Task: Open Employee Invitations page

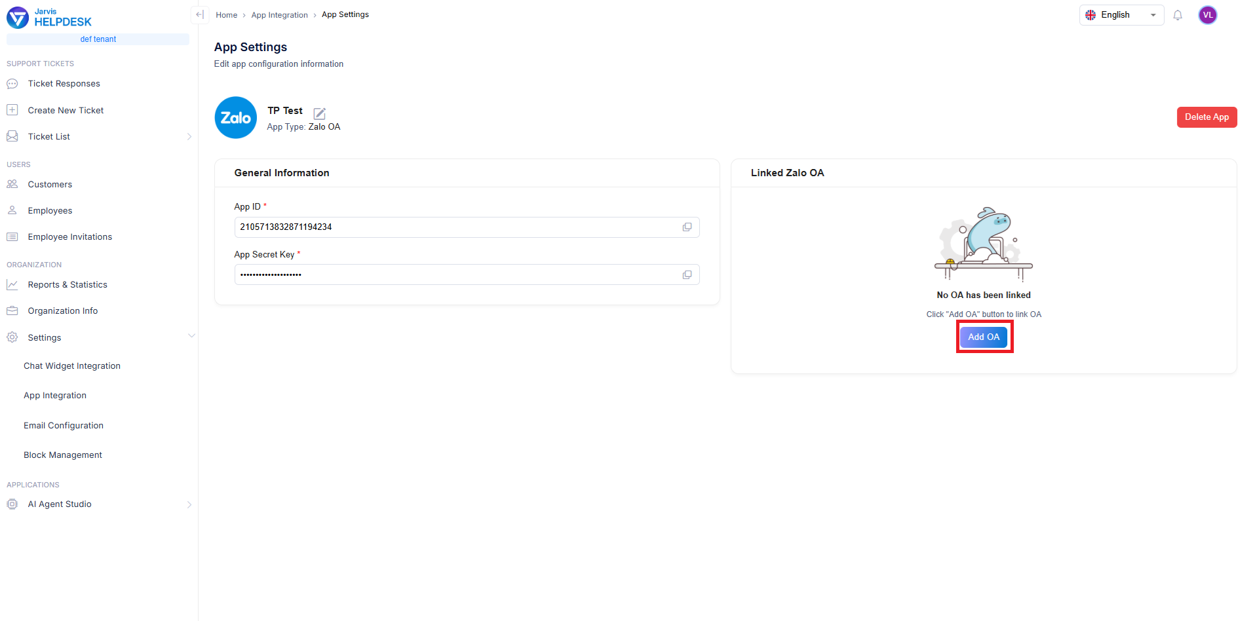Action: (69, 236)
